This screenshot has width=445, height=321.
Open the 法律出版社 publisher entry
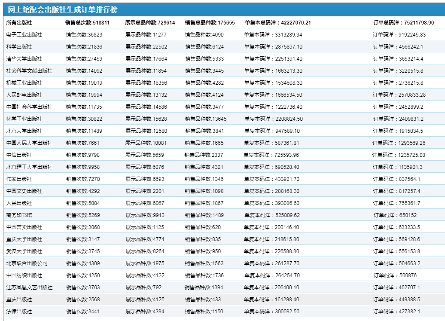coord(19,312)
